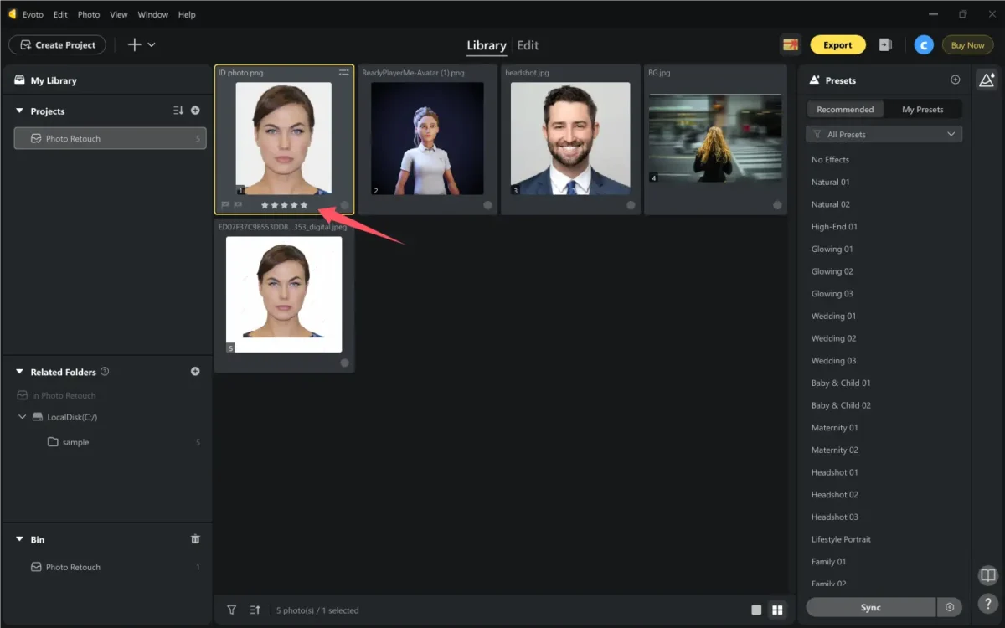Screen dimensions: 1005x628
Task: Toggle selection circle on ID photo.png
Action: [345, 205]
